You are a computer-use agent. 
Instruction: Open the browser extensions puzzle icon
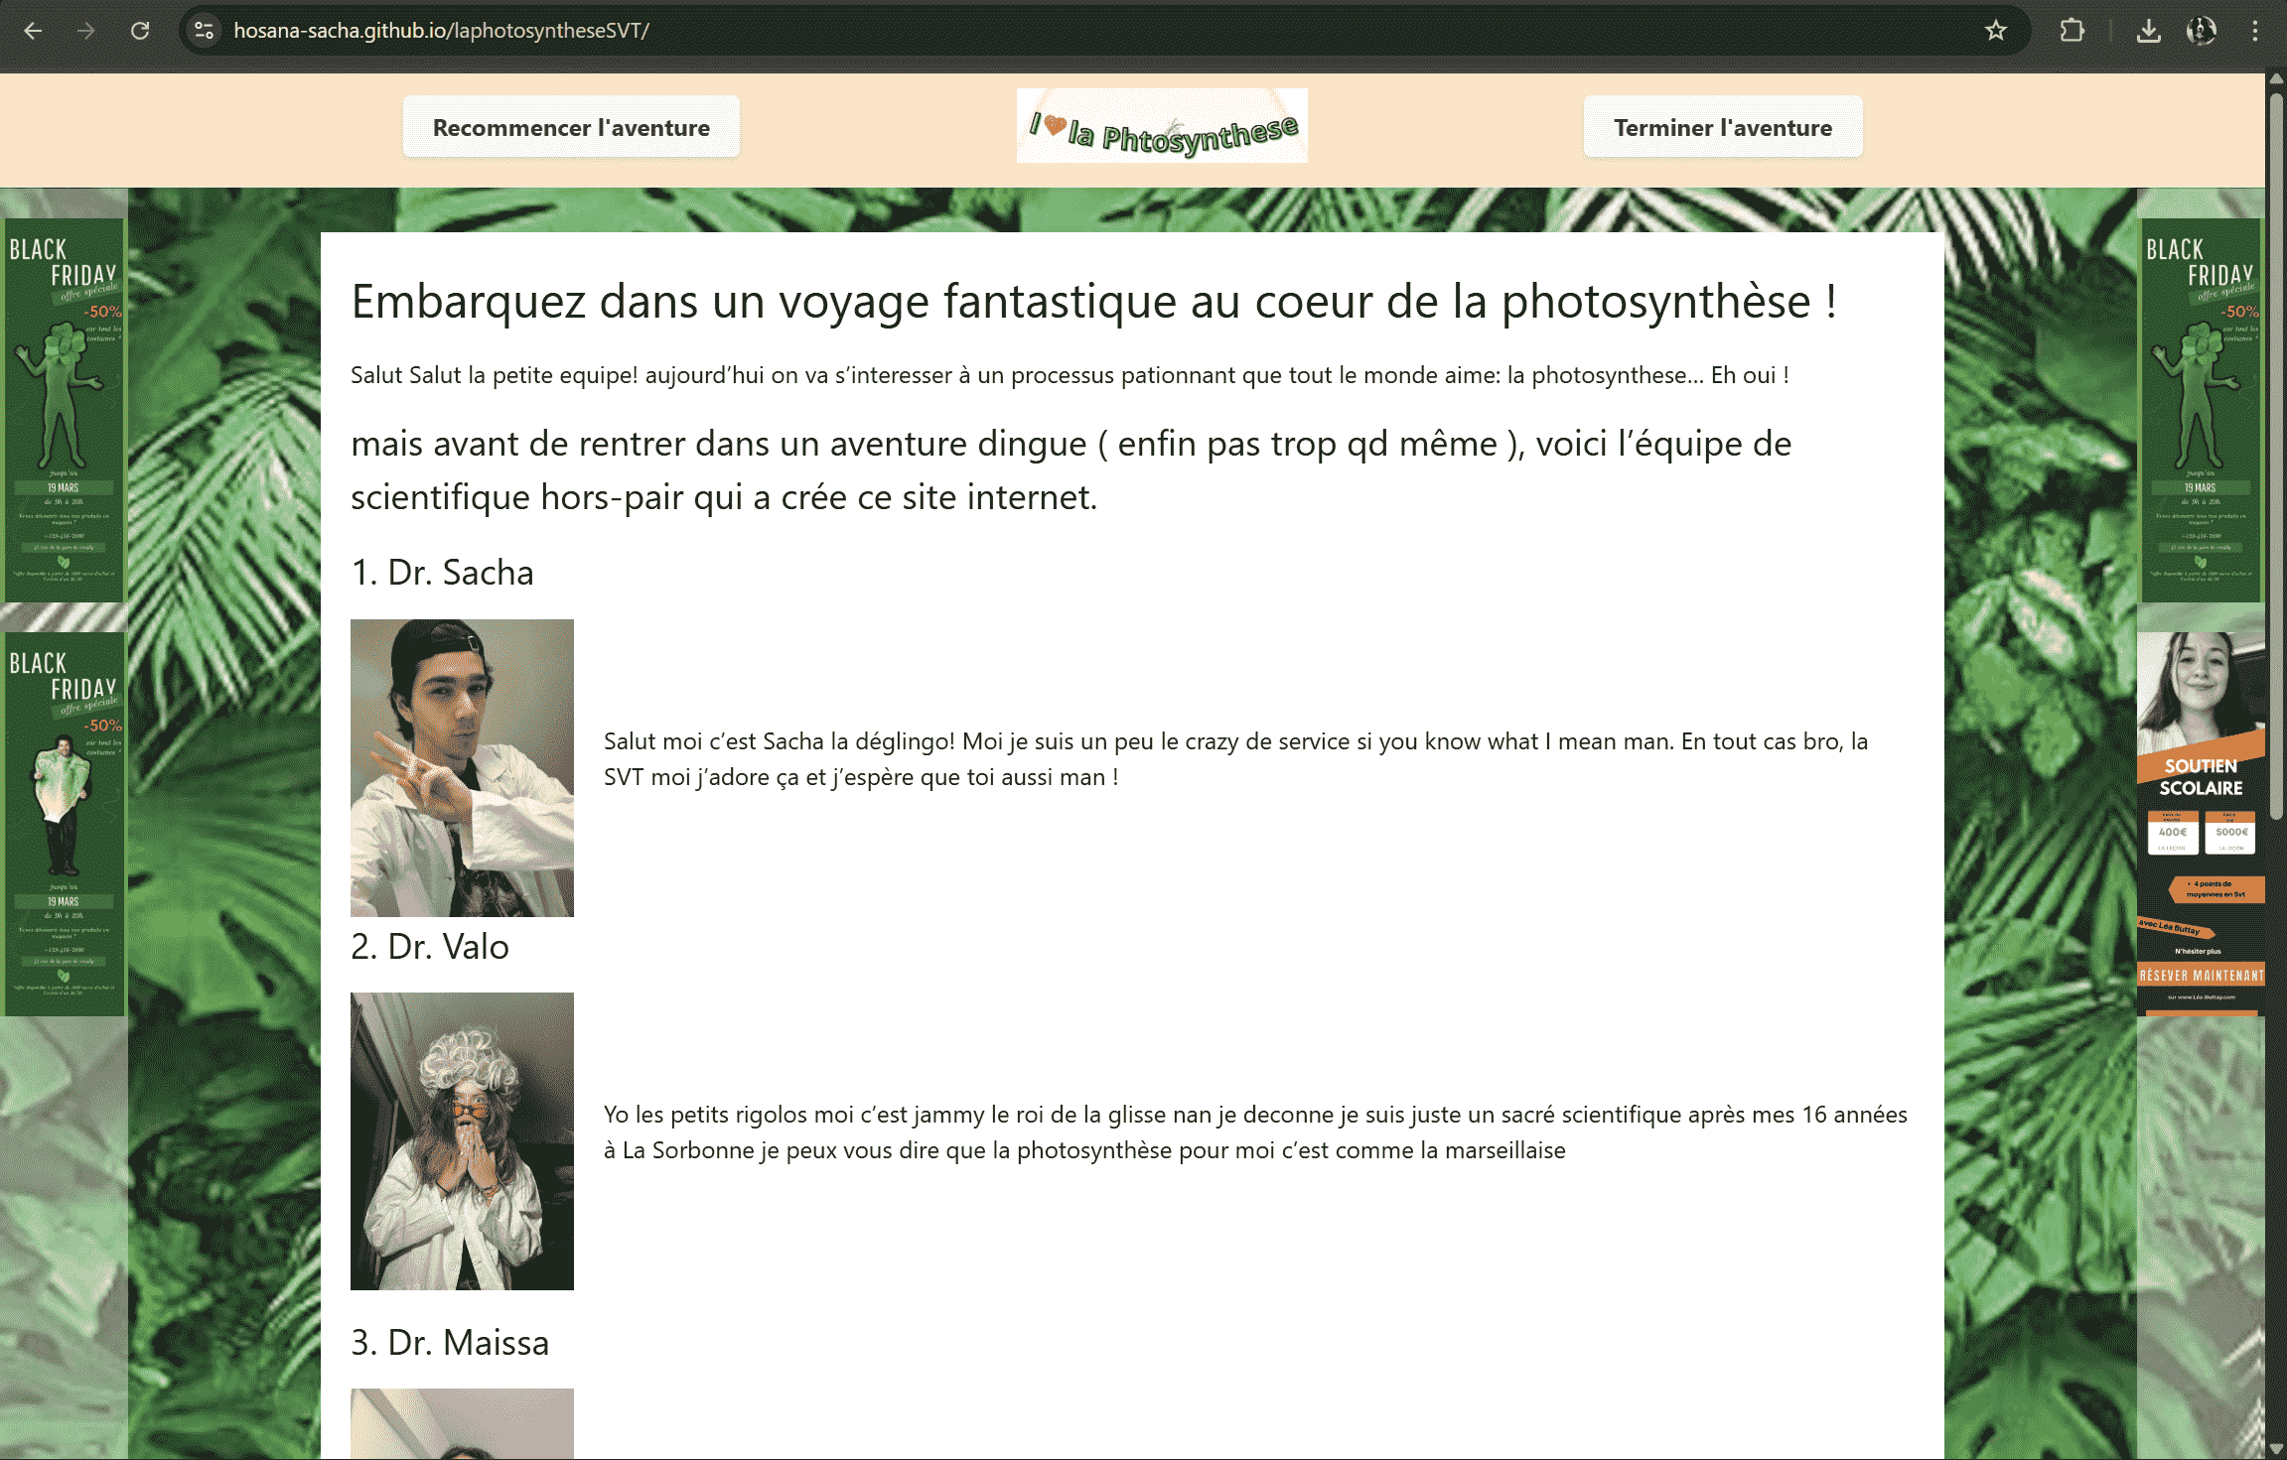[x=2073, y=31]
